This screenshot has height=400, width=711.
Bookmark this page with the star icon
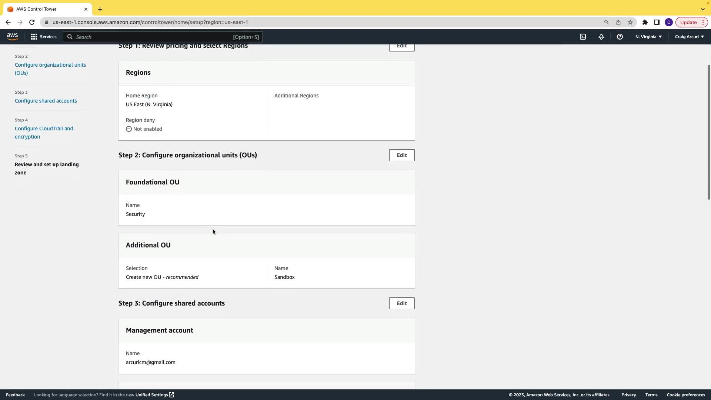(x=630, y=22)
